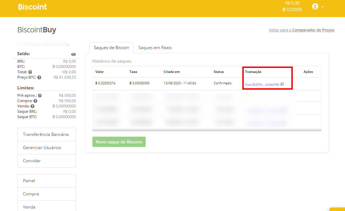Click the Ações column header
This screenshot has width=345, height=211.
[308, 72]
